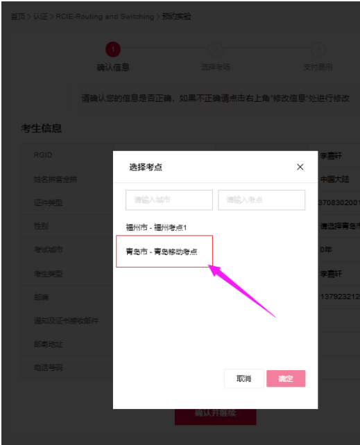Open the 首页 breadcrumb link

pyautogui.click(x=18, y=17)
